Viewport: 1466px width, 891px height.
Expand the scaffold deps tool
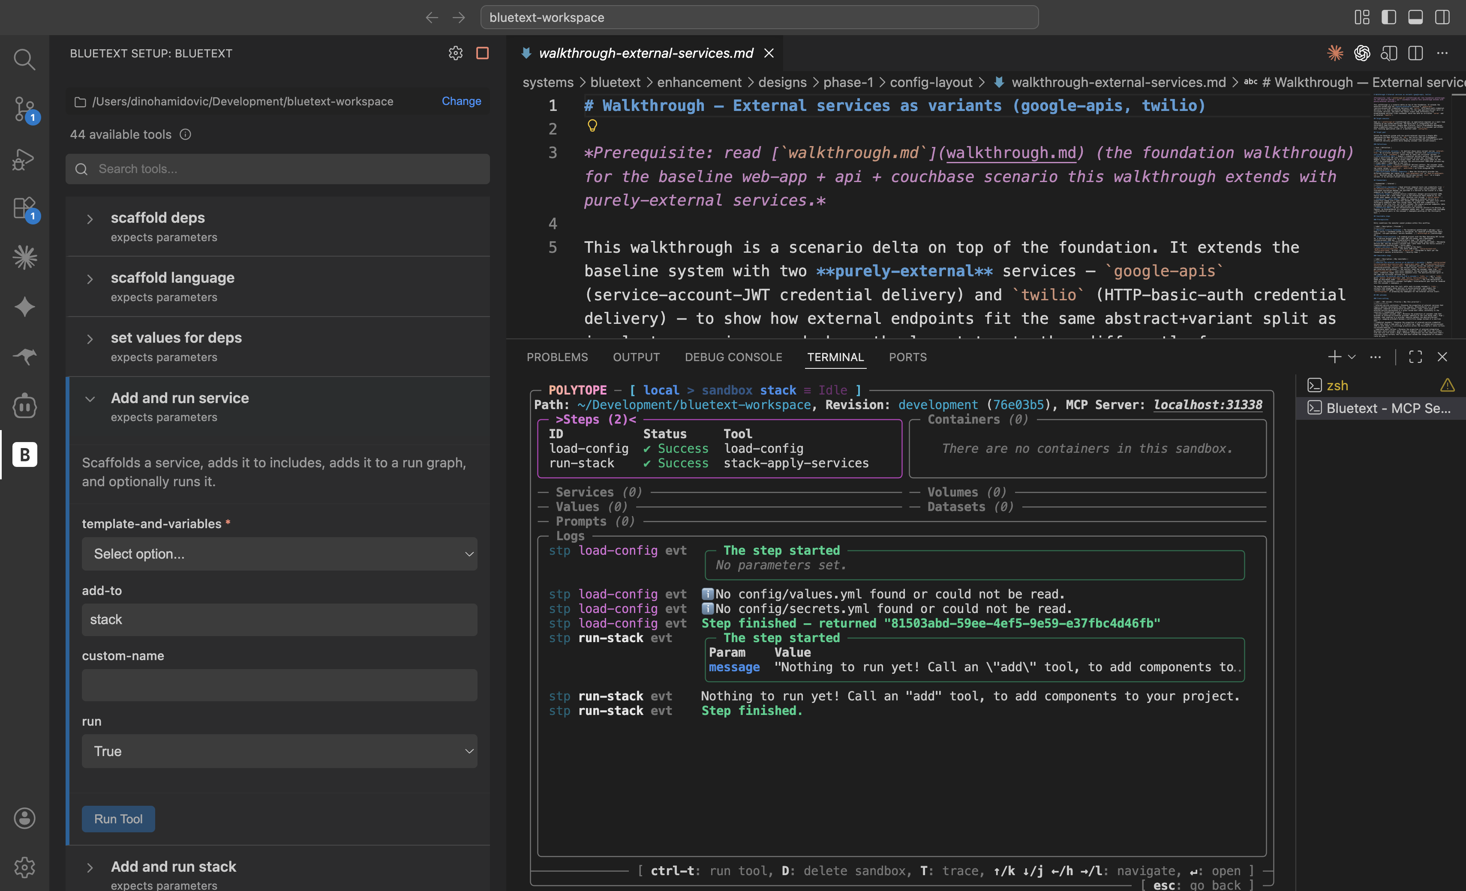click(278, 227)
